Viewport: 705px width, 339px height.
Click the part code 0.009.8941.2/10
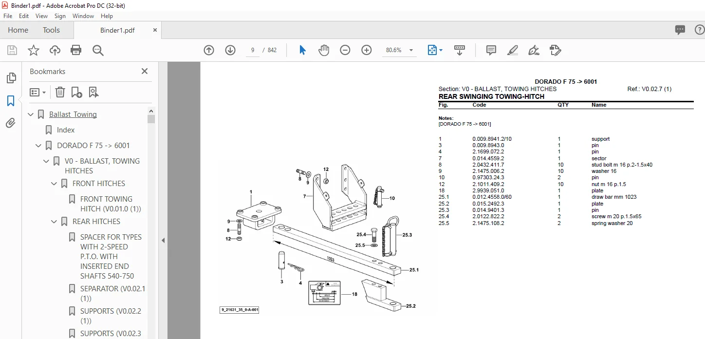(492, 139)
